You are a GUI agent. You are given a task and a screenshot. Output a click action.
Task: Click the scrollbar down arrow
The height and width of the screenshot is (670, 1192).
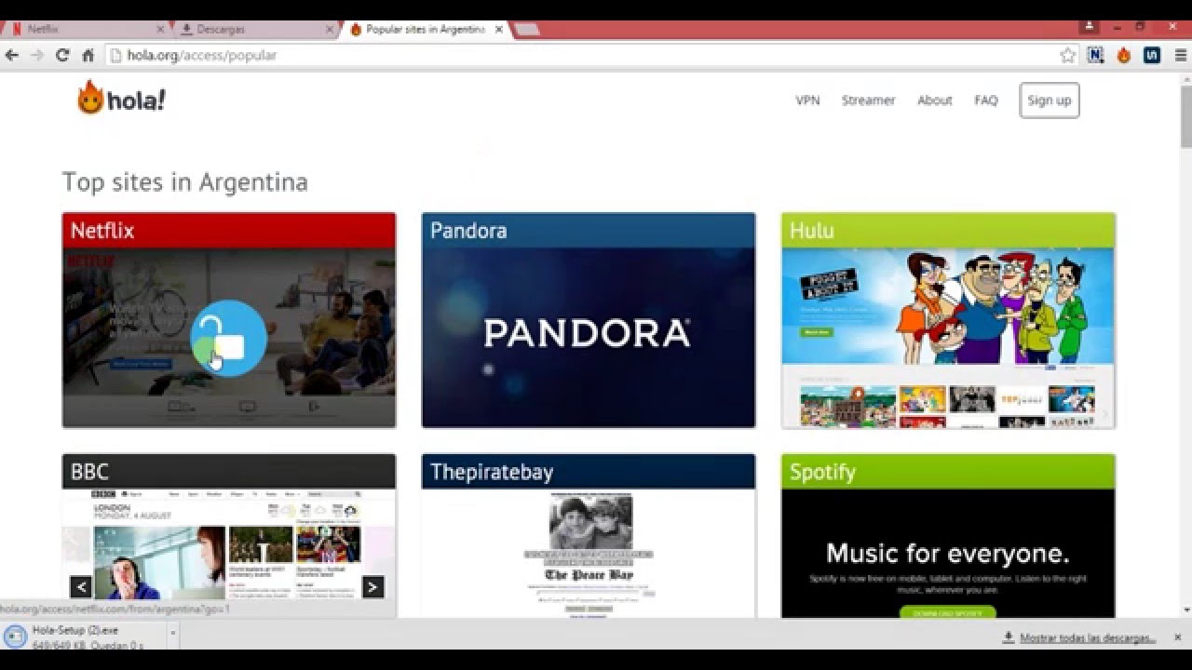(1185, 610)
